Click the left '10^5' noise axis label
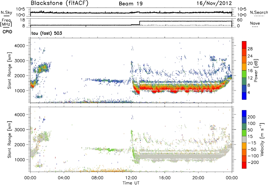The width and height of the screenshot is (268, 185). (20, 9)
